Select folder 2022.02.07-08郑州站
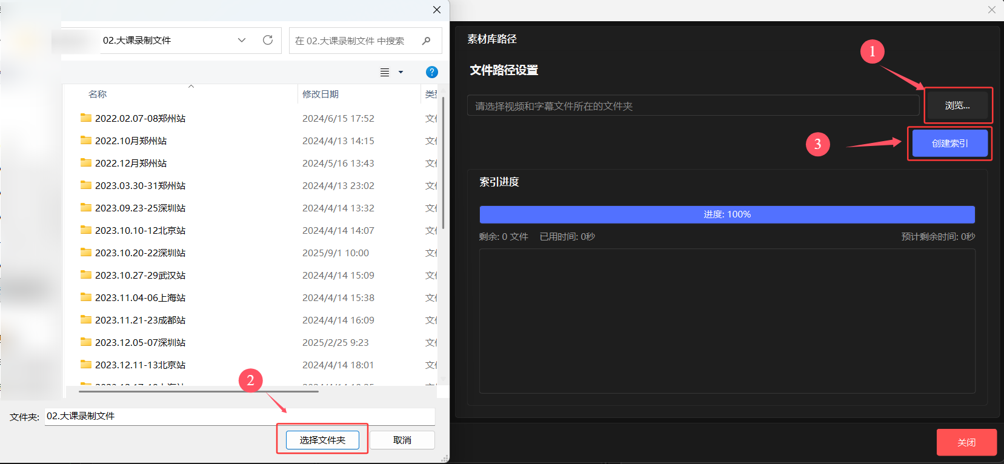The height and width of the screenshot is (464, 1004). click(140, 118)
